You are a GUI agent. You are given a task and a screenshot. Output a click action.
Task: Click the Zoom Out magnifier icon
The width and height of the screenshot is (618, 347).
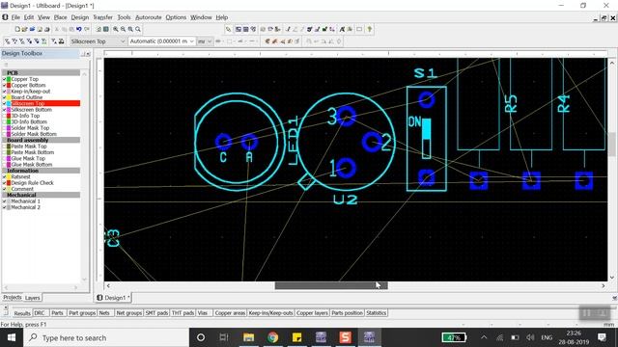pyautogui.click(x=123, y=29)
